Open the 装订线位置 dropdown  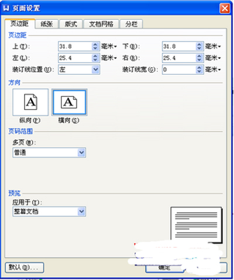coord(79,70)
